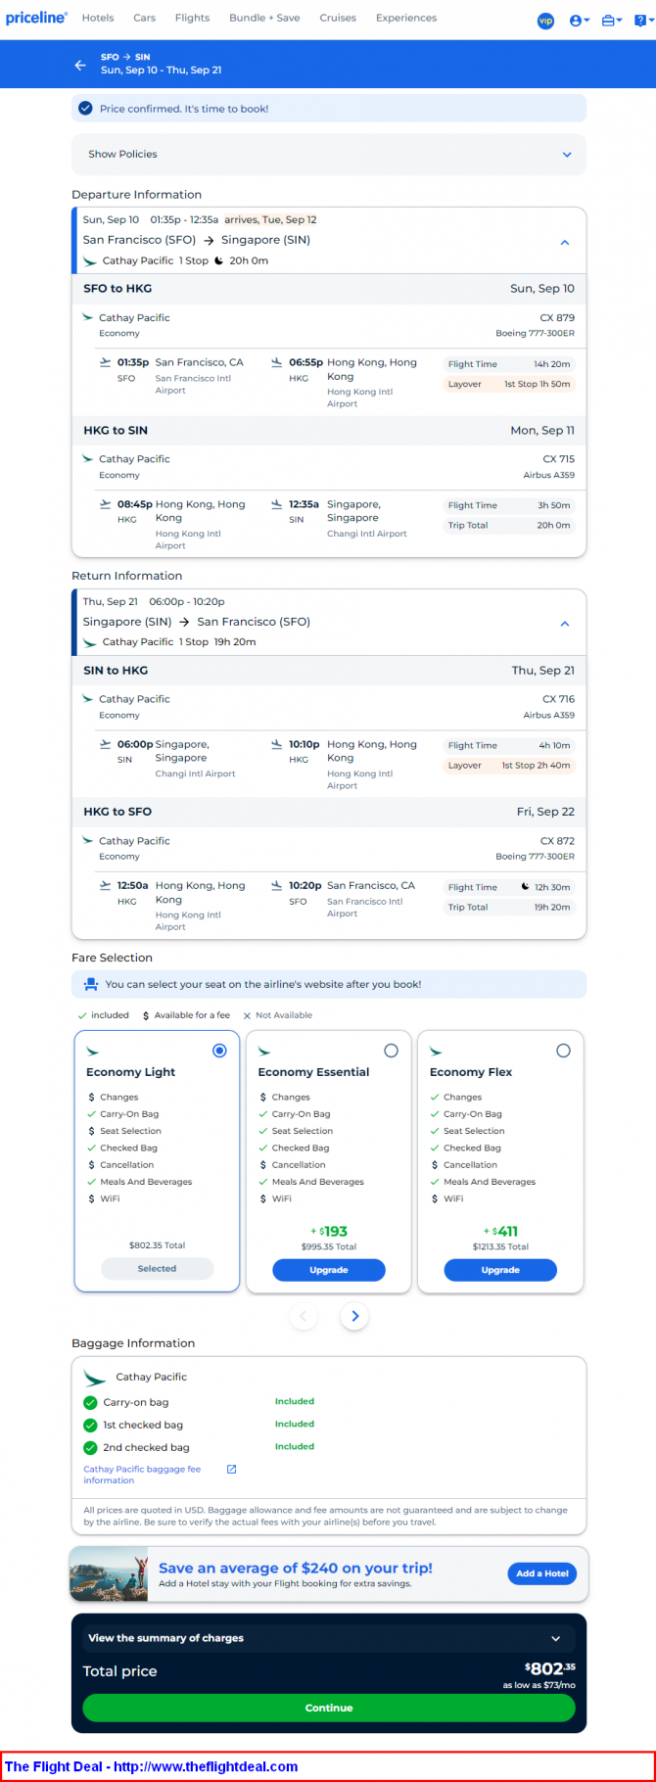This screenshot has height=1782, width=656.
Task: Click the 2nd checked bag green check icon
Action: click(x=90, y=1448)
